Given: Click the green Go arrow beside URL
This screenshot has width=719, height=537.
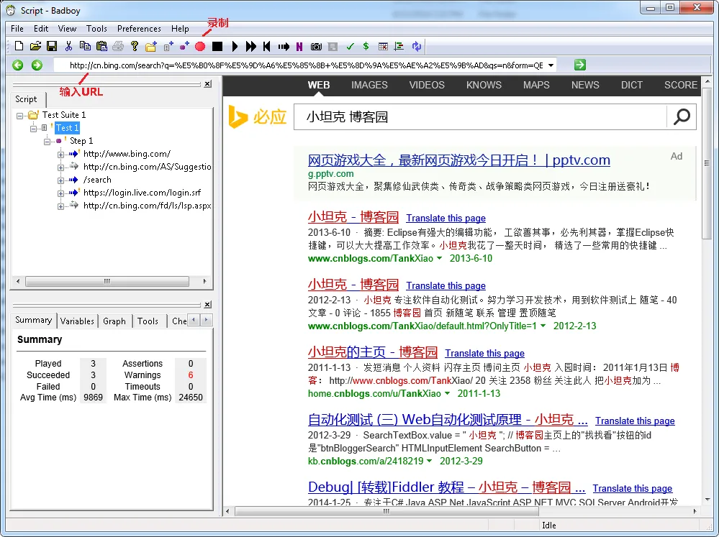Looking at the screenshot, I should [x=579, y=65].
